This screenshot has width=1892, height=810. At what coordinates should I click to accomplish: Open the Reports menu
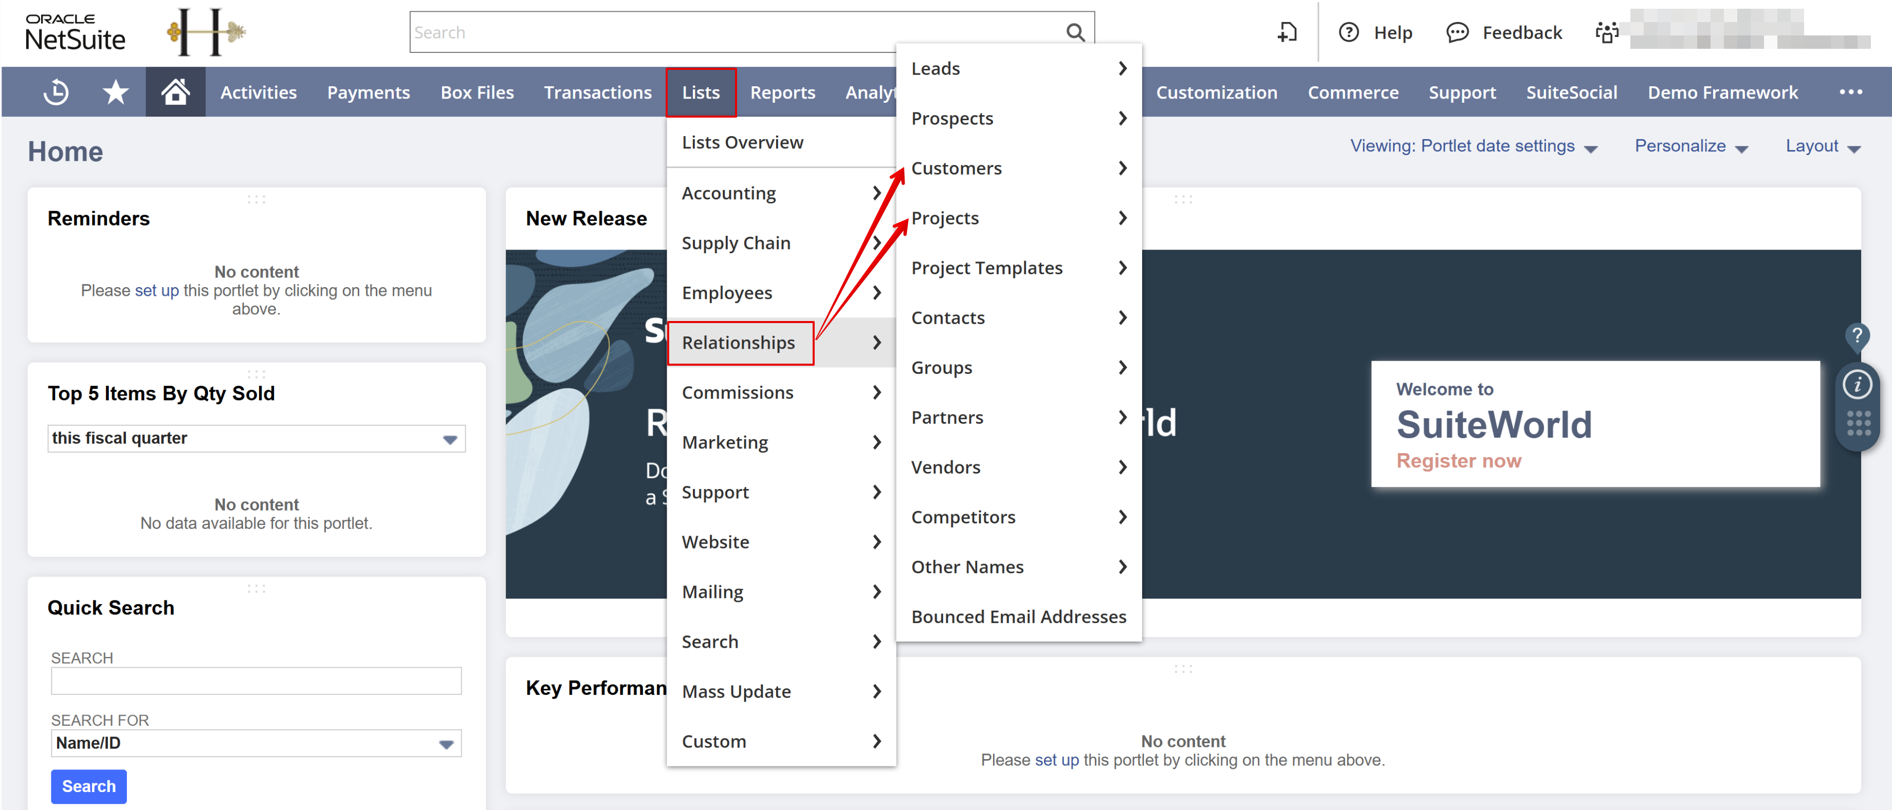click(x=782, y=92)
